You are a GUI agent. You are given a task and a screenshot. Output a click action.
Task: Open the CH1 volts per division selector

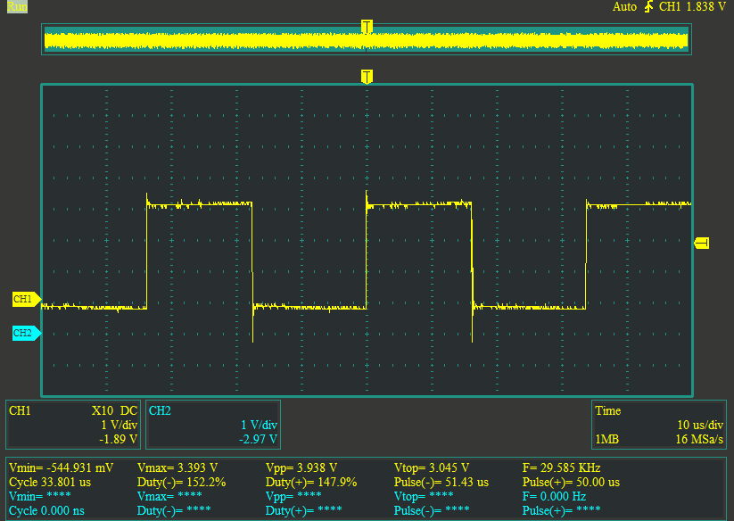coord(119,423)
